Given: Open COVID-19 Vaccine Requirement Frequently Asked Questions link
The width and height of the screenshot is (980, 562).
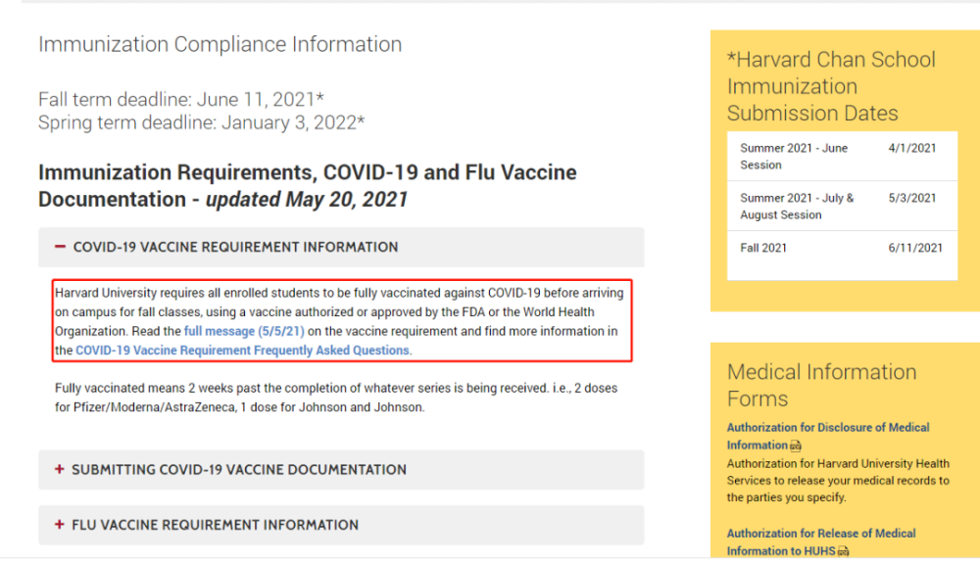Looking at the screenshot, I should (243, 350).
